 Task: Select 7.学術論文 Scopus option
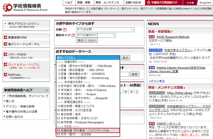pyautogui.click(x=88, y=94)
